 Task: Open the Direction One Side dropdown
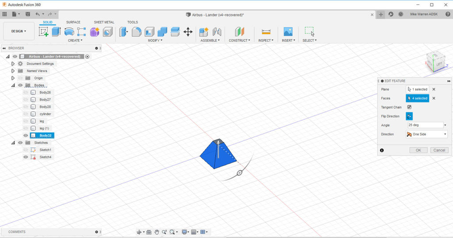point(427,134)
